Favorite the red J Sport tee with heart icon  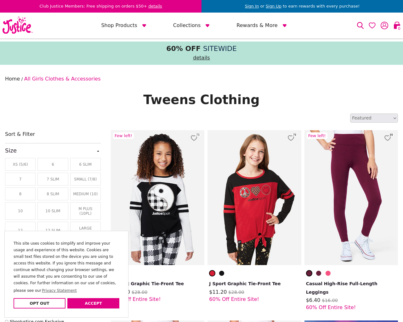point(291,138)
